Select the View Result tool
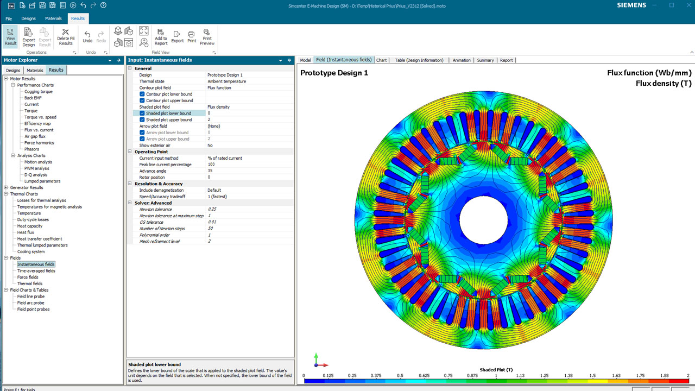 coord(10,37)
